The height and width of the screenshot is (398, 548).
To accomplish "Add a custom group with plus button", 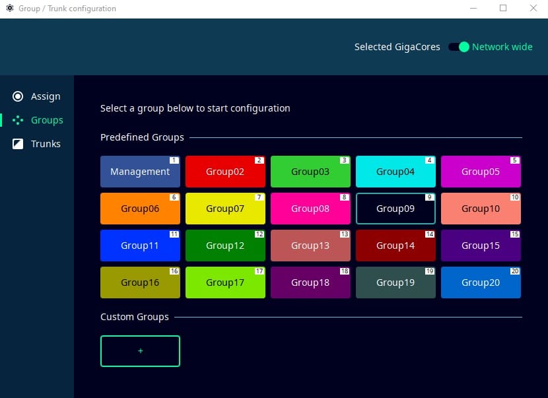I will point(140,351).
